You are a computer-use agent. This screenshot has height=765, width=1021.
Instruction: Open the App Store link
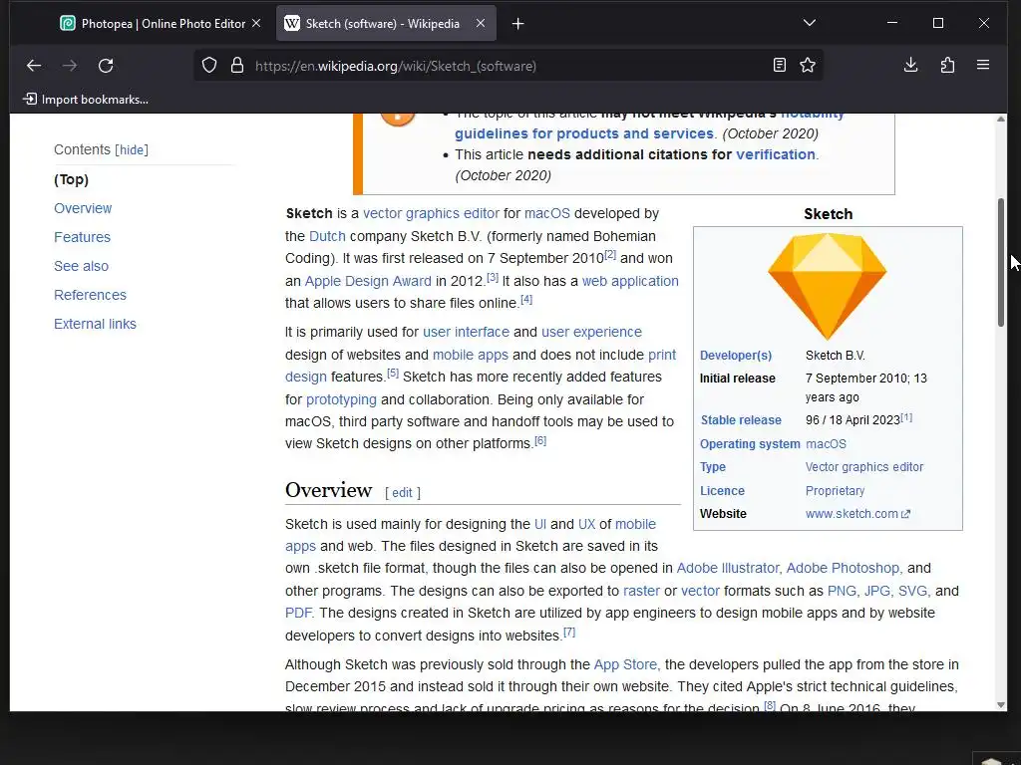click(625, 664)
